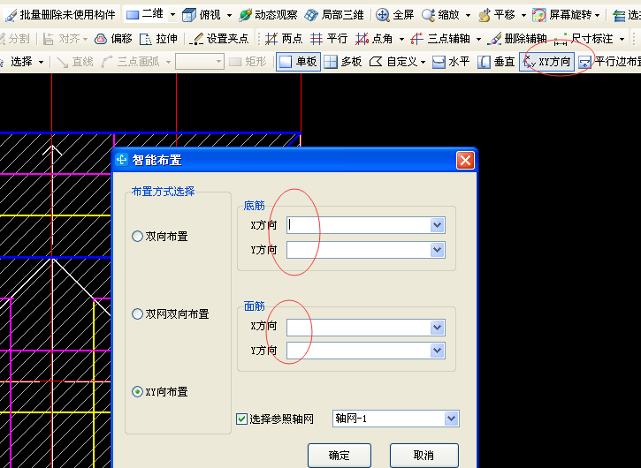Image resolution: width=641 pixels, height=468 pixels.
Task: Expand 面筋 Y方向 dropdown arrow
Action: pyautogui.click(x=437, y=351)
